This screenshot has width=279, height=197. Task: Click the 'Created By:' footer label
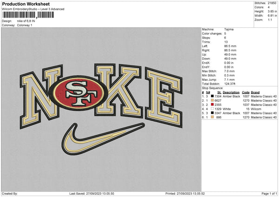click(10, 193)
